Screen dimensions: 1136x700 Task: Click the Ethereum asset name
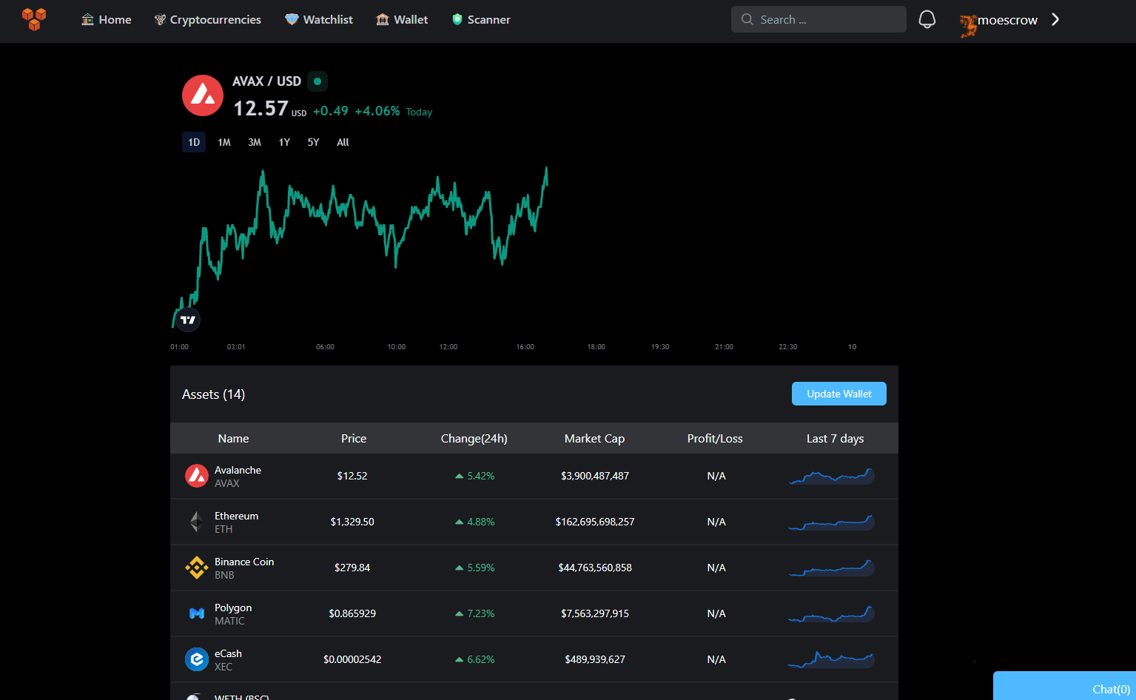click(x=236, y=516)
